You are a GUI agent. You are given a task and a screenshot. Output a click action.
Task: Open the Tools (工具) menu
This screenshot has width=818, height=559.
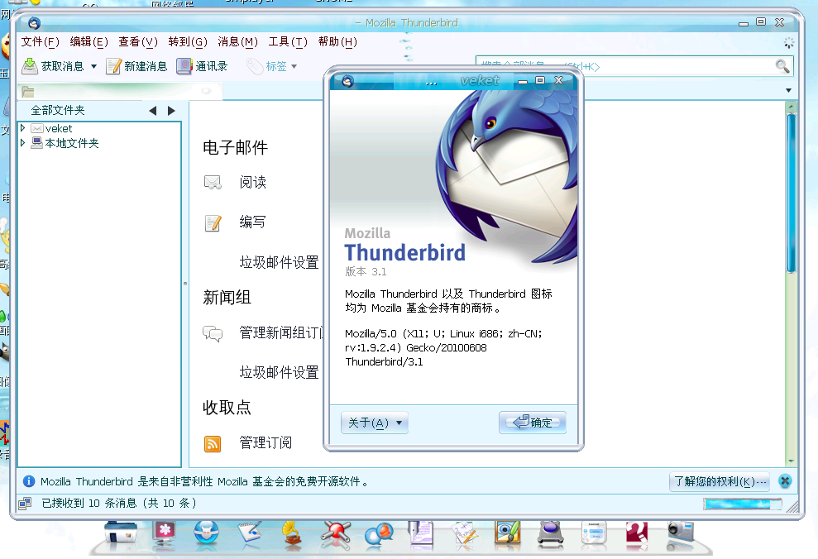[288, 41]
